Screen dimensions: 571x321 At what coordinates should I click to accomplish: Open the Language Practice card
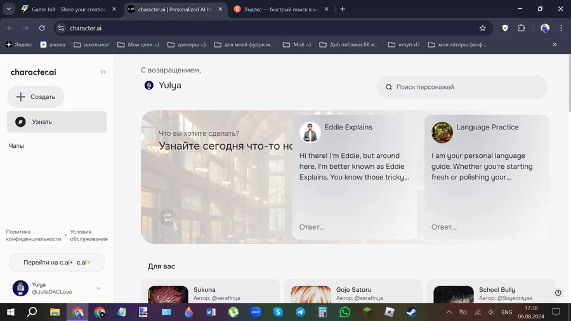pyautogui.click(x=487, y=177)
